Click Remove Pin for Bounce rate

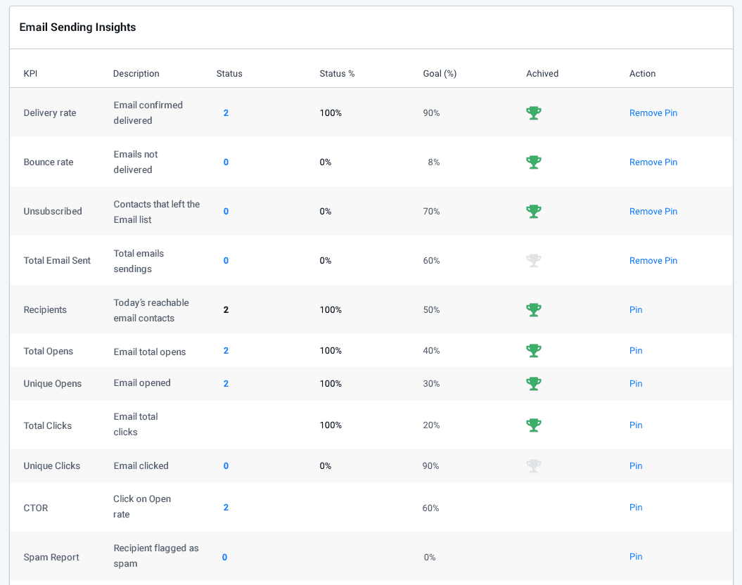coord(653,162)
